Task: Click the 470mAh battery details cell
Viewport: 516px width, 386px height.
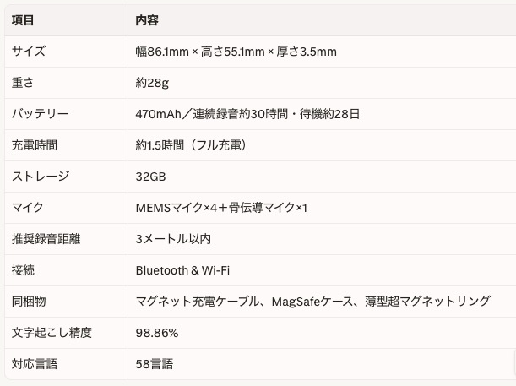Action: click(247, 114)
